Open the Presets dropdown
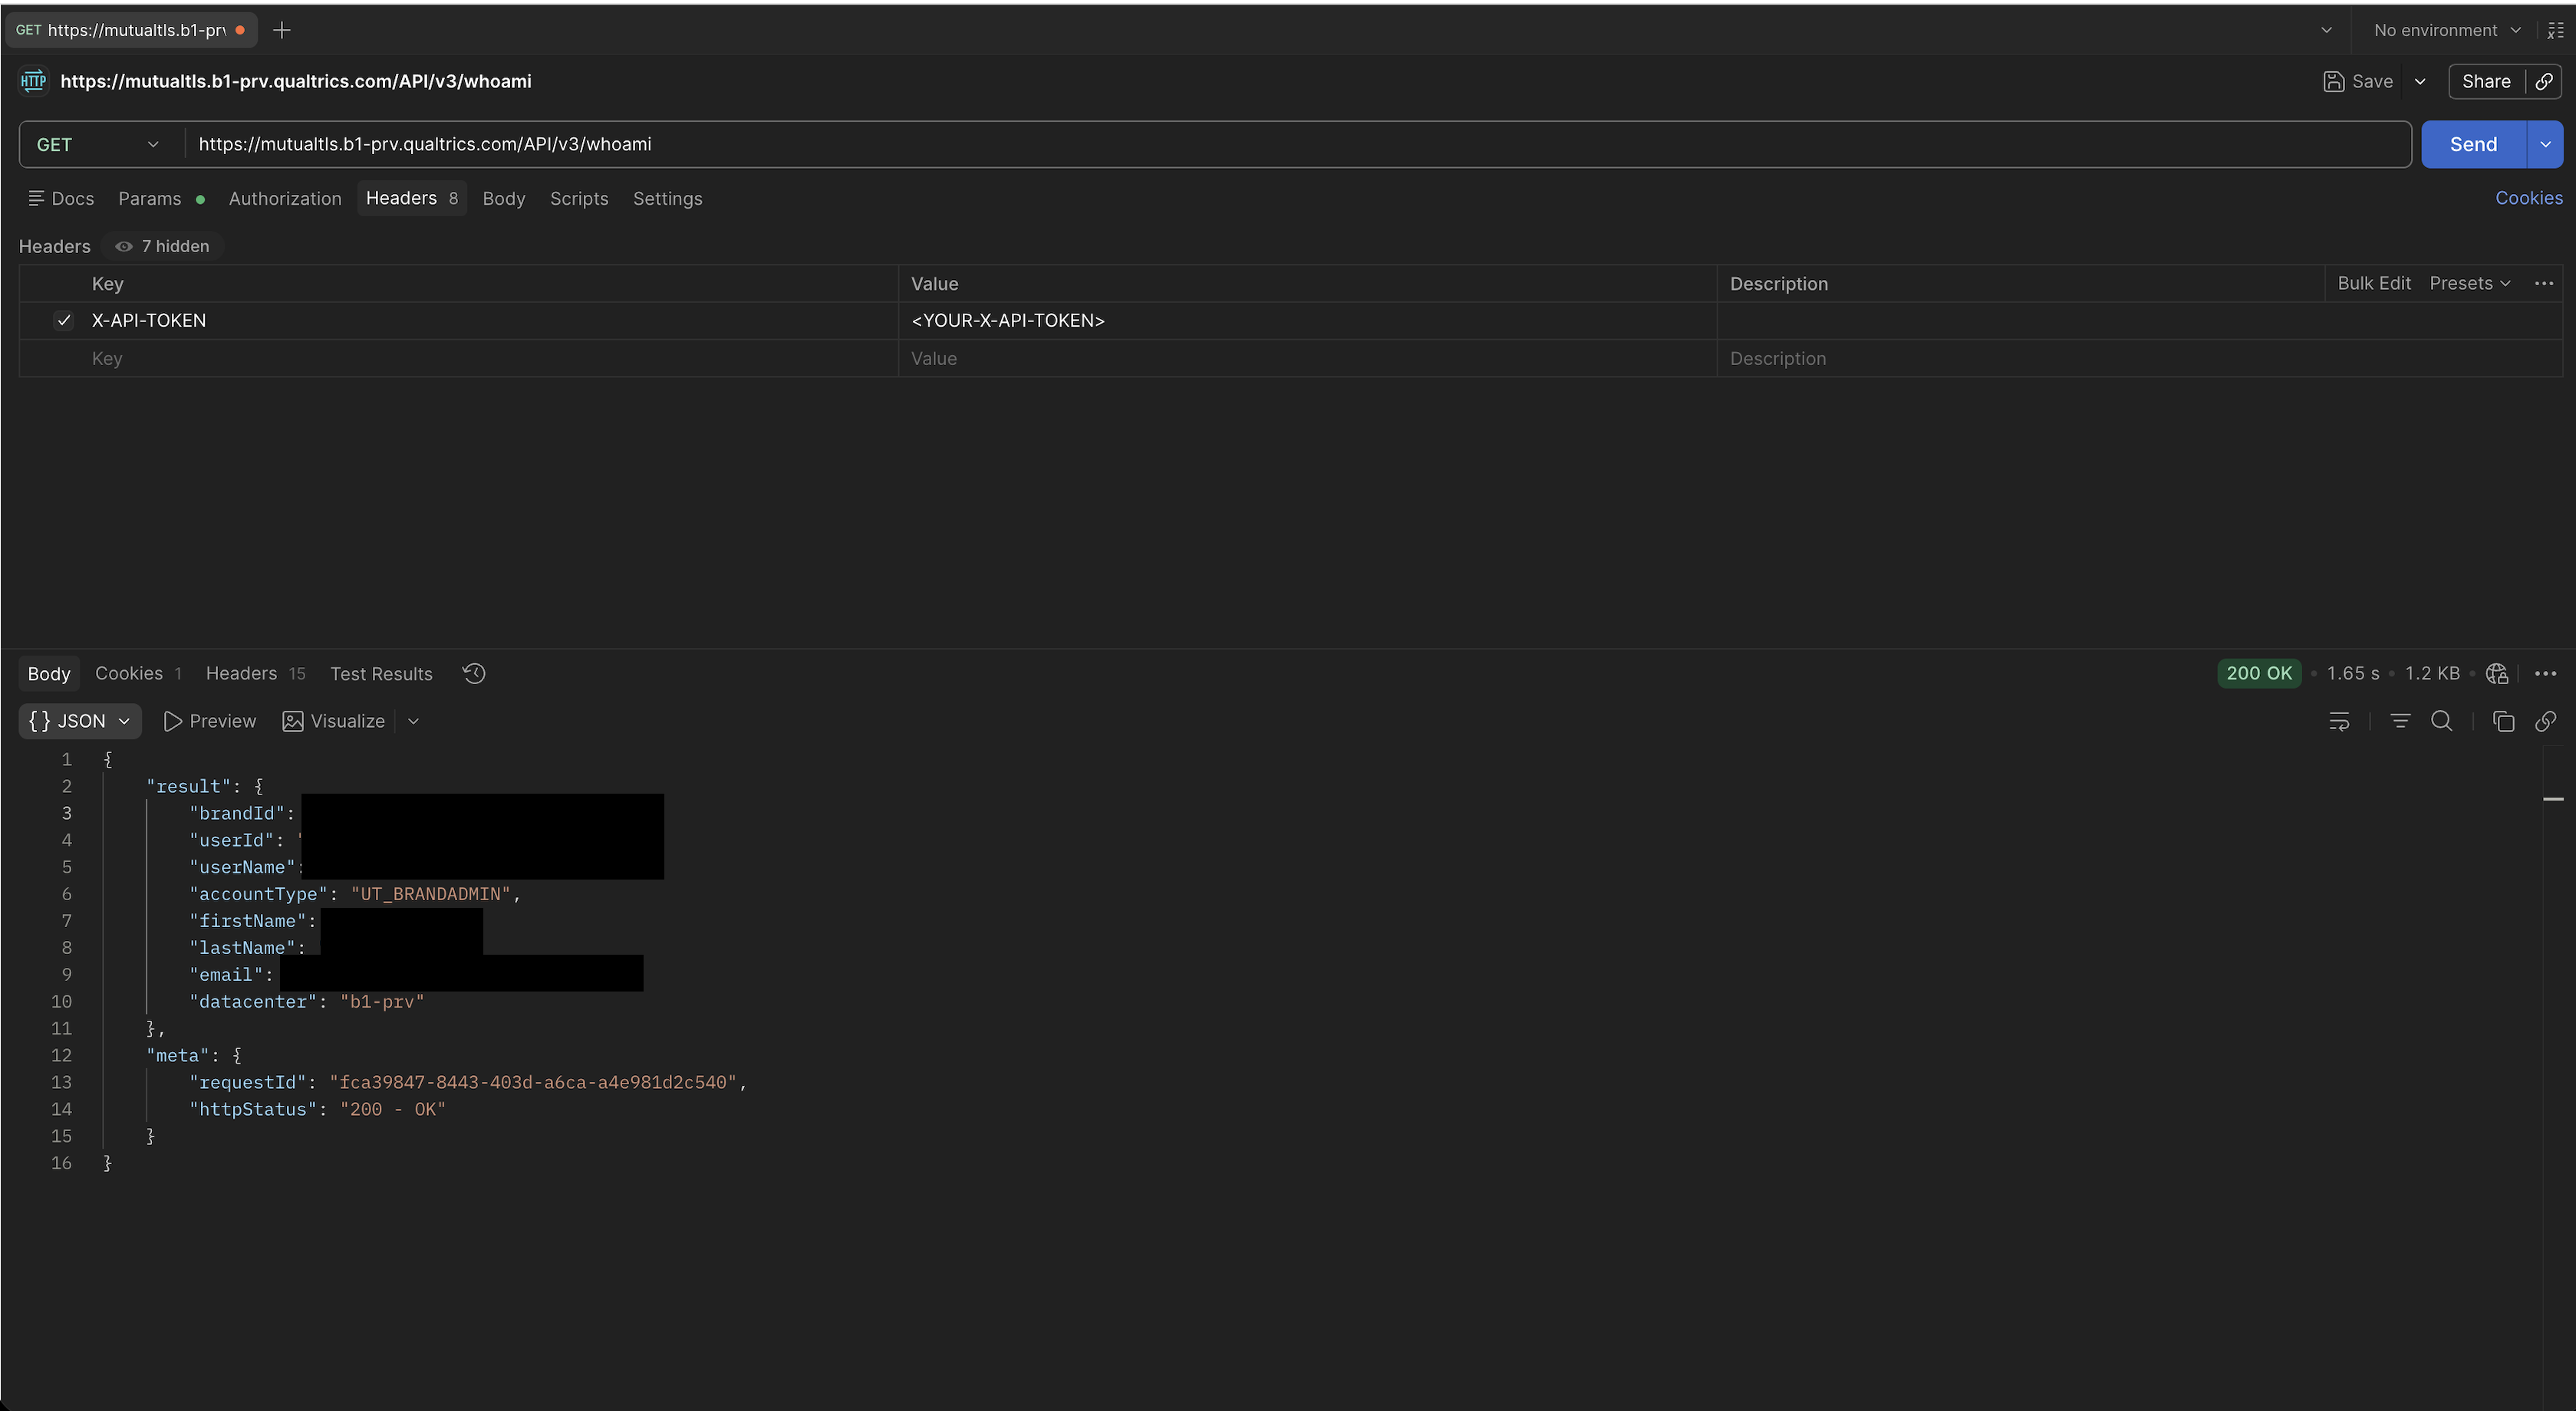The width and height of the screenshot is (2576, 1411). 2470,284
